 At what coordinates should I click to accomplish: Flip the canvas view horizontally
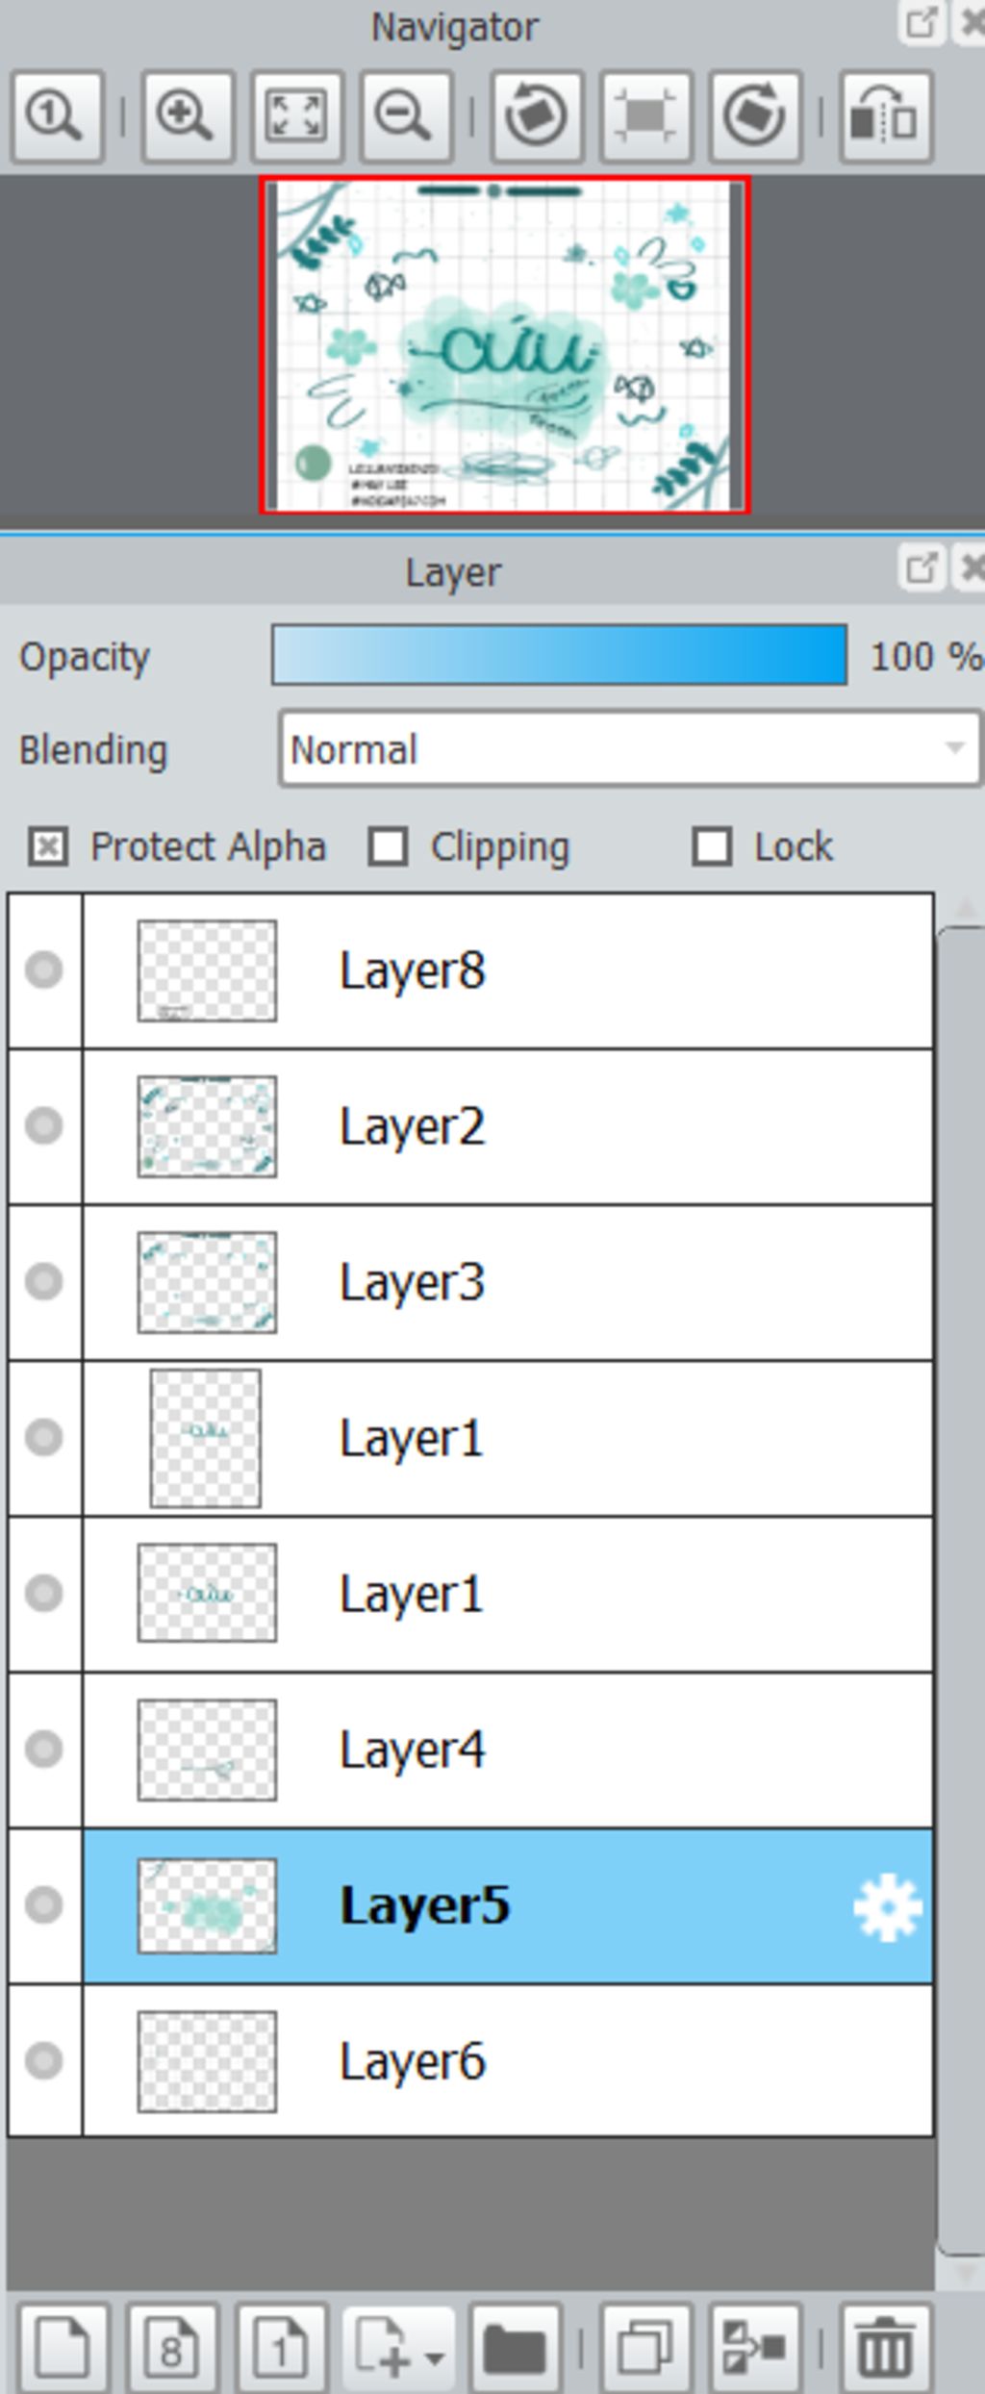tap(885, 117)
